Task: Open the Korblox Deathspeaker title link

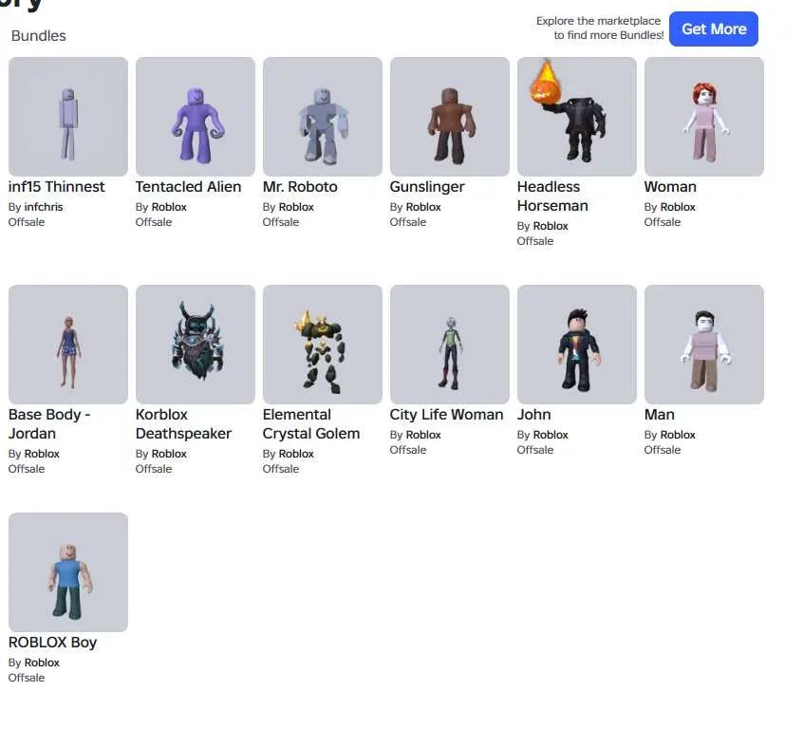Action: (x=183, y=424)
